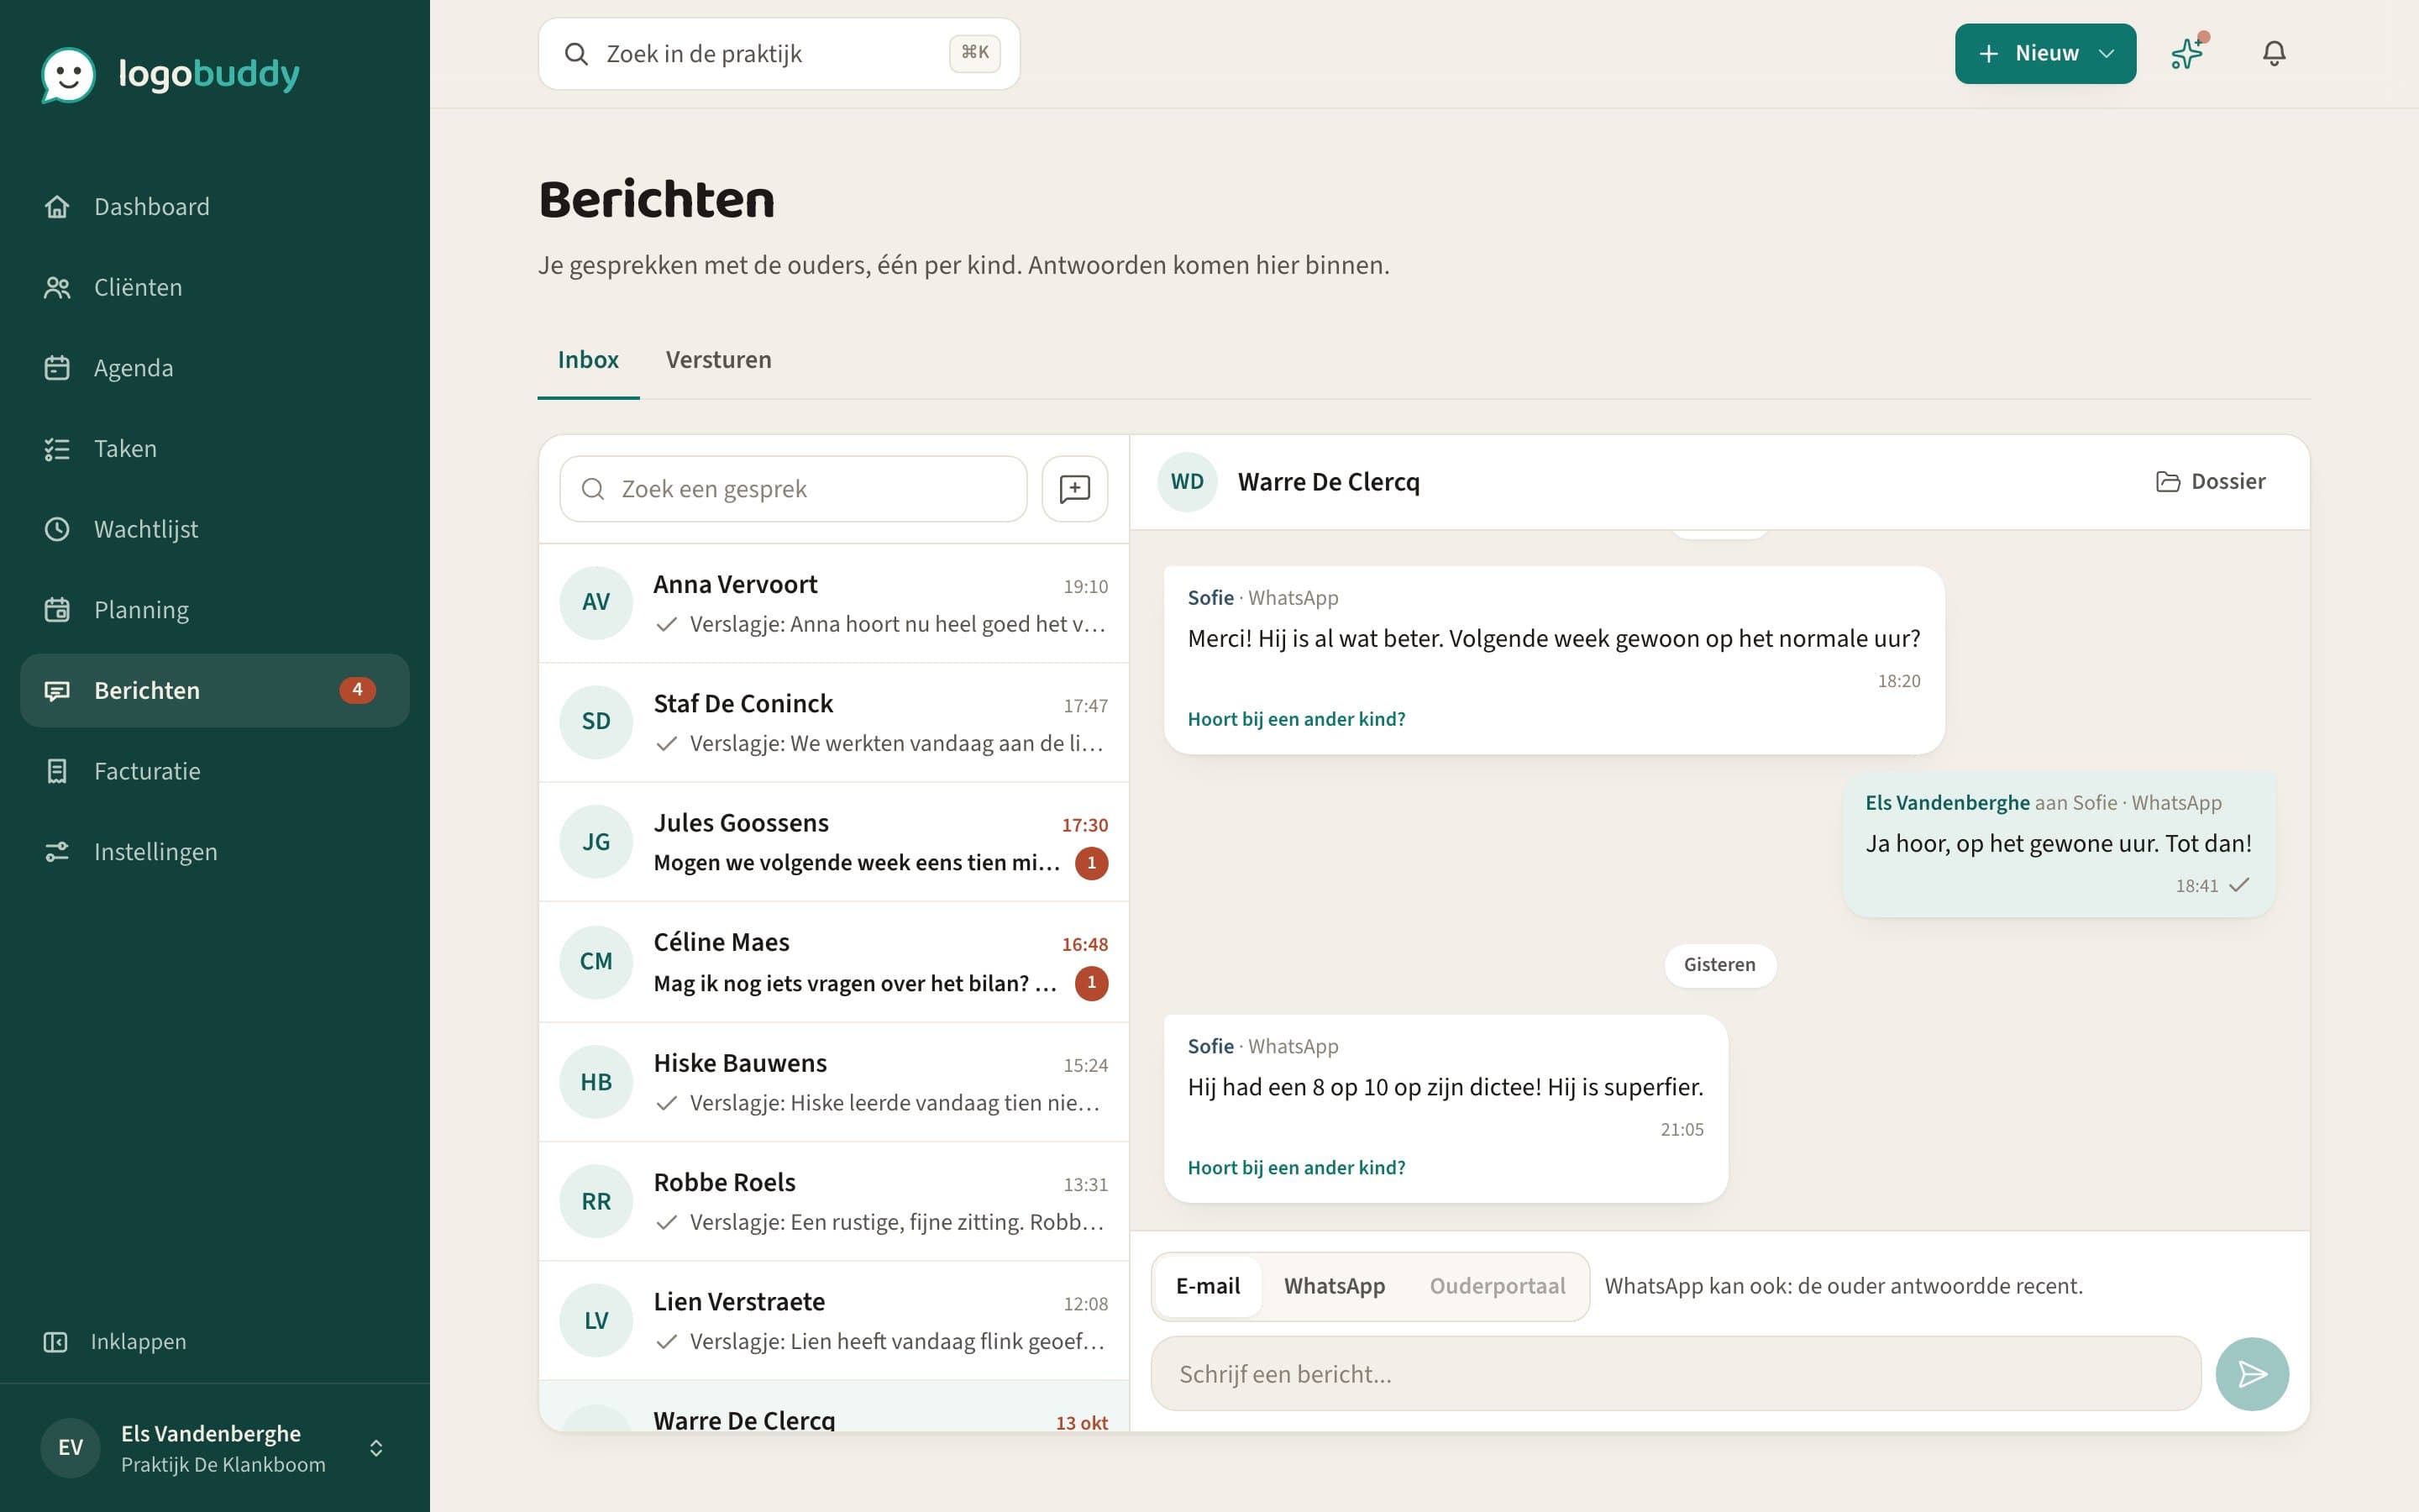The image size is (2419, 1512).
Task: Open Agenda in the sidebar
Action: 215,368
